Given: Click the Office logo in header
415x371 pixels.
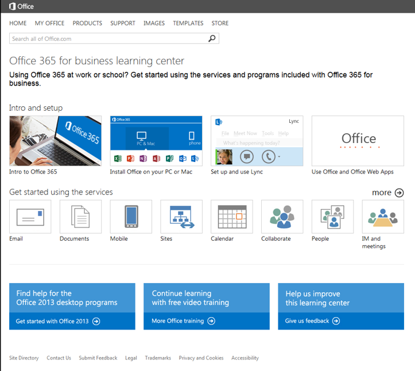Looking at the screenshot, I should pos(21,7).
